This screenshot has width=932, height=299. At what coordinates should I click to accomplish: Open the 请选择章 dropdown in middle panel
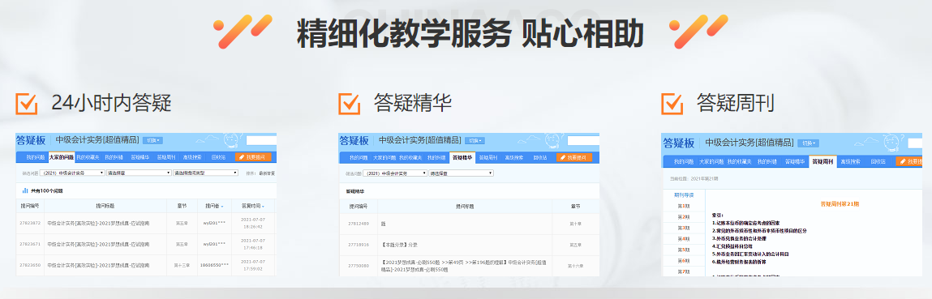point(461,173)
